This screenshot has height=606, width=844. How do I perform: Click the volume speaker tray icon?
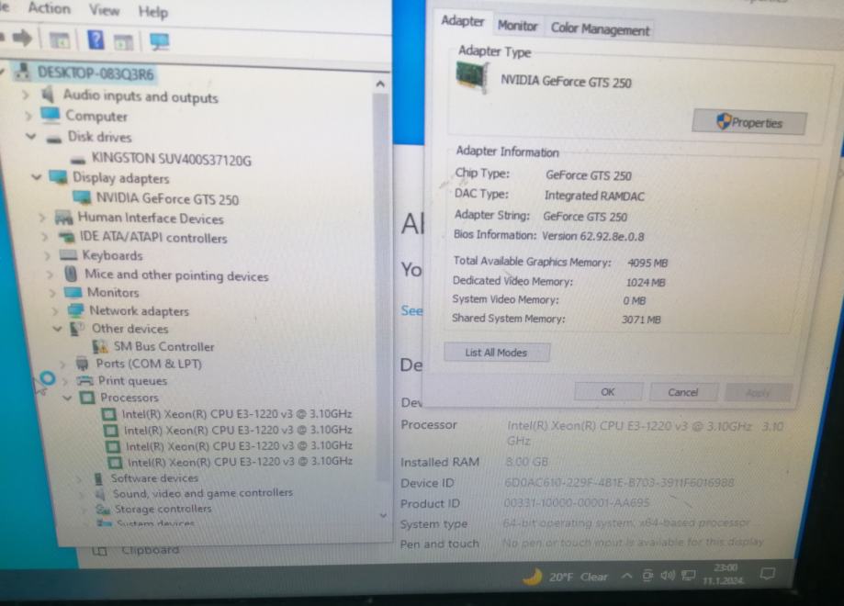click(x=668, y=576)
